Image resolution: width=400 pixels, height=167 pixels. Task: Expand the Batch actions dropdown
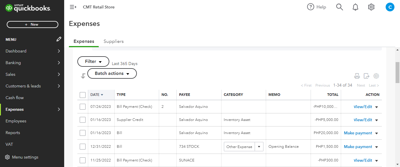[112, 73]
